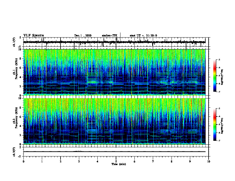Viewport: 235px width, 181px height.
Task: Click the "-7" label on lower colorbar
Action: point(219,141)
